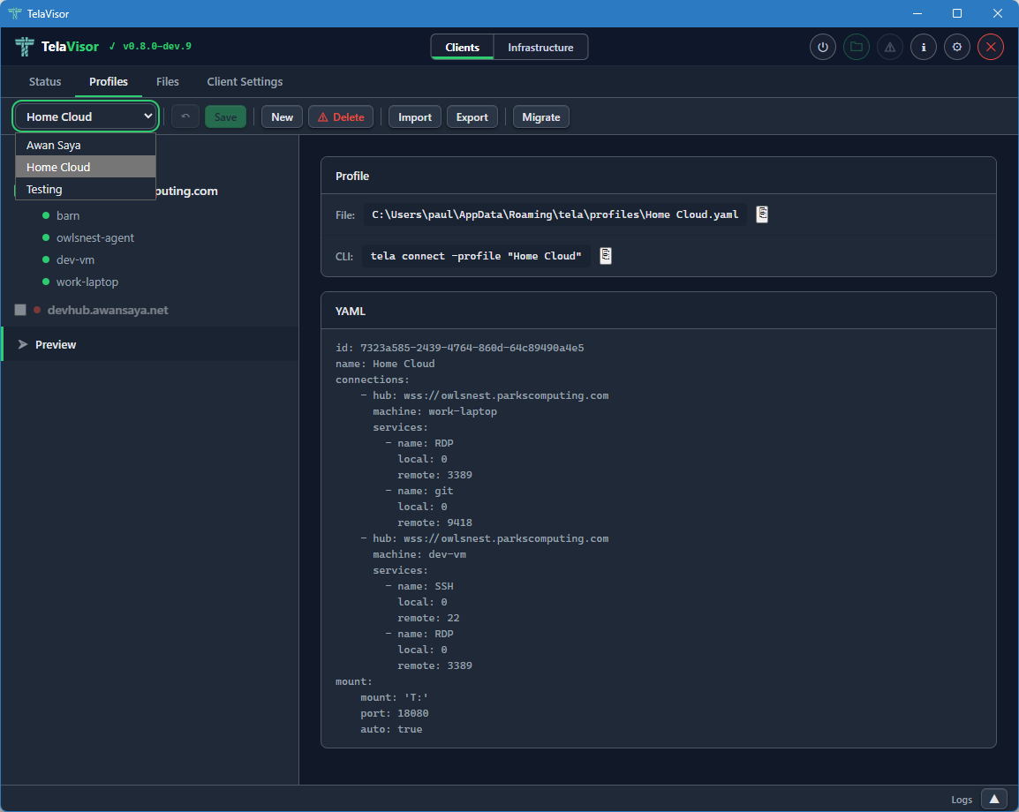Click the Import button
The image size is (1019, 812).
[414, 116]
